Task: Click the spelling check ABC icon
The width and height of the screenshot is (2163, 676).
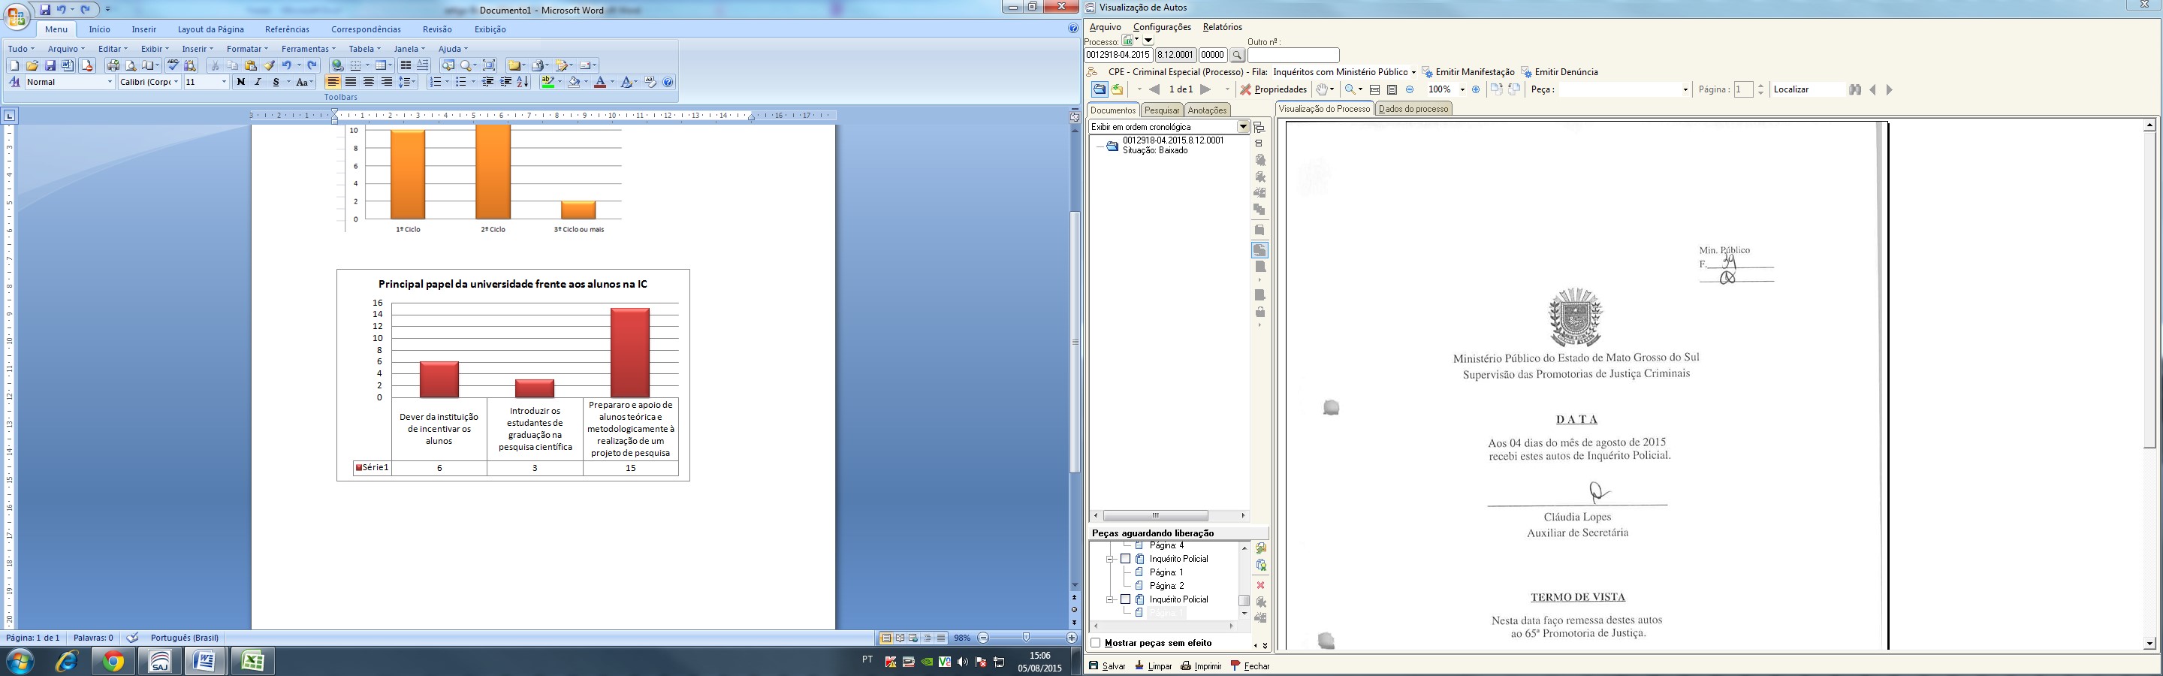Action: click(173, 65)
